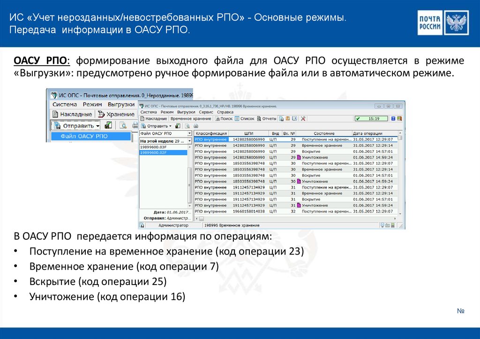
Task: Expand the Отправить dropdown in the small window
Action: tap(97, 126)
